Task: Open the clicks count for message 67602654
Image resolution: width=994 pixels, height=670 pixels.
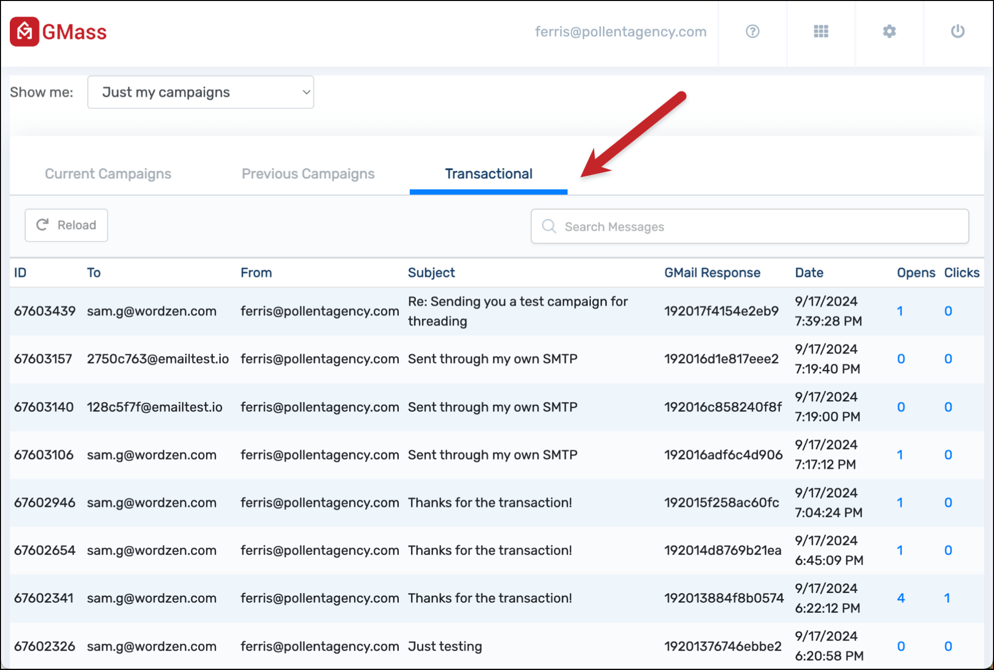Action: 948,550
